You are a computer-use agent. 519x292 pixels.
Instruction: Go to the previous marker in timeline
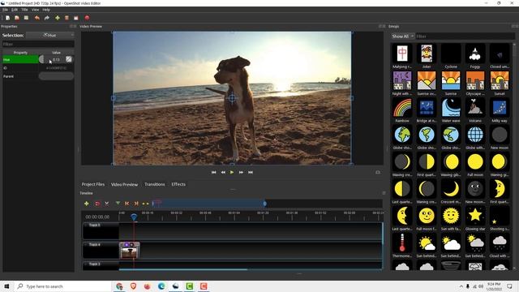point(127,204)
